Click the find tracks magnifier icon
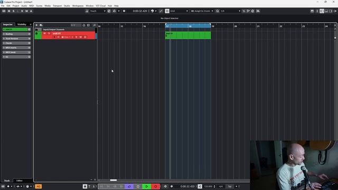Viewport: 338px width, 190px height. pyautogui.click(x=94, y=25)
